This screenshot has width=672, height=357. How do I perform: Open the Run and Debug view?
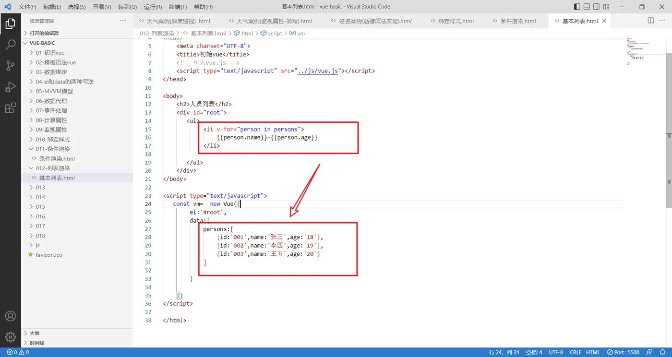tap(10, 87)
